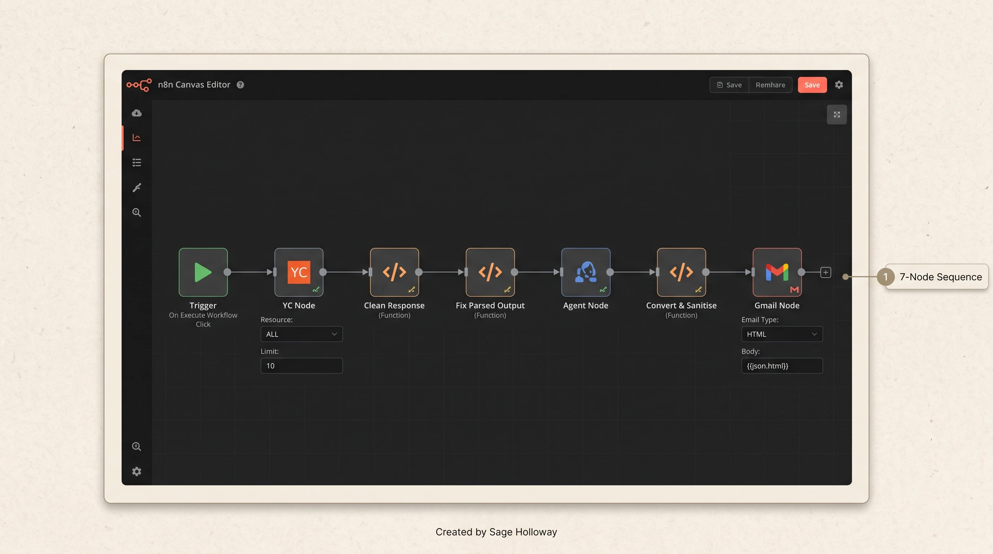Select the chart icon in the sidebar

136,137
